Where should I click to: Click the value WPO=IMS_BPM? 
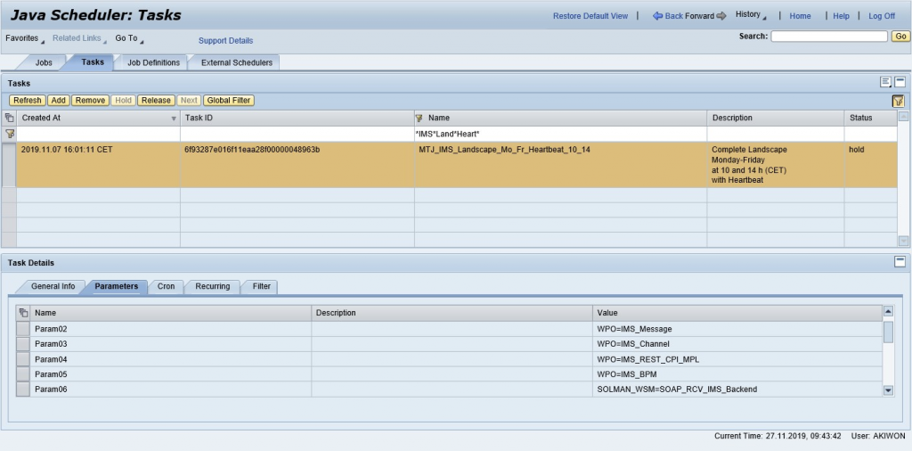(626, 374)
